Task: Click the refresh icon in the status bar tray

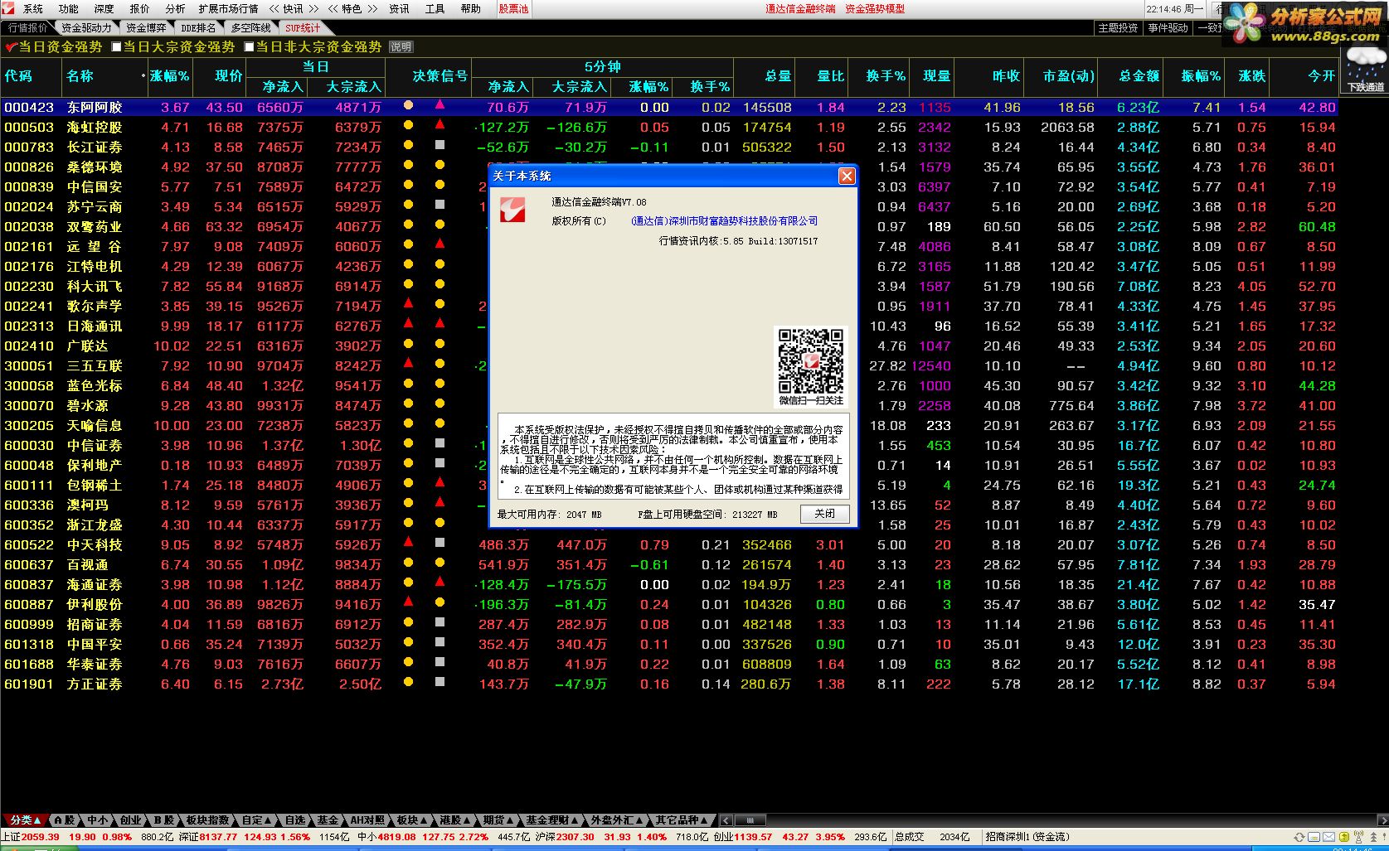Action: [x=1299, y=837]
